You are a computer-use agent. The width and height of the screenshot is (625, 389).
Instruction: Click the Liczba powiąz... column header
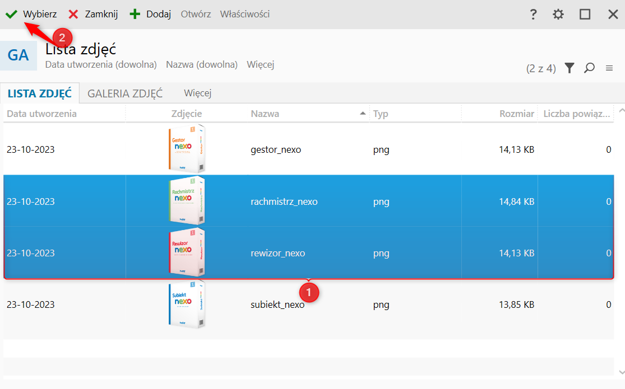(577, 114)
